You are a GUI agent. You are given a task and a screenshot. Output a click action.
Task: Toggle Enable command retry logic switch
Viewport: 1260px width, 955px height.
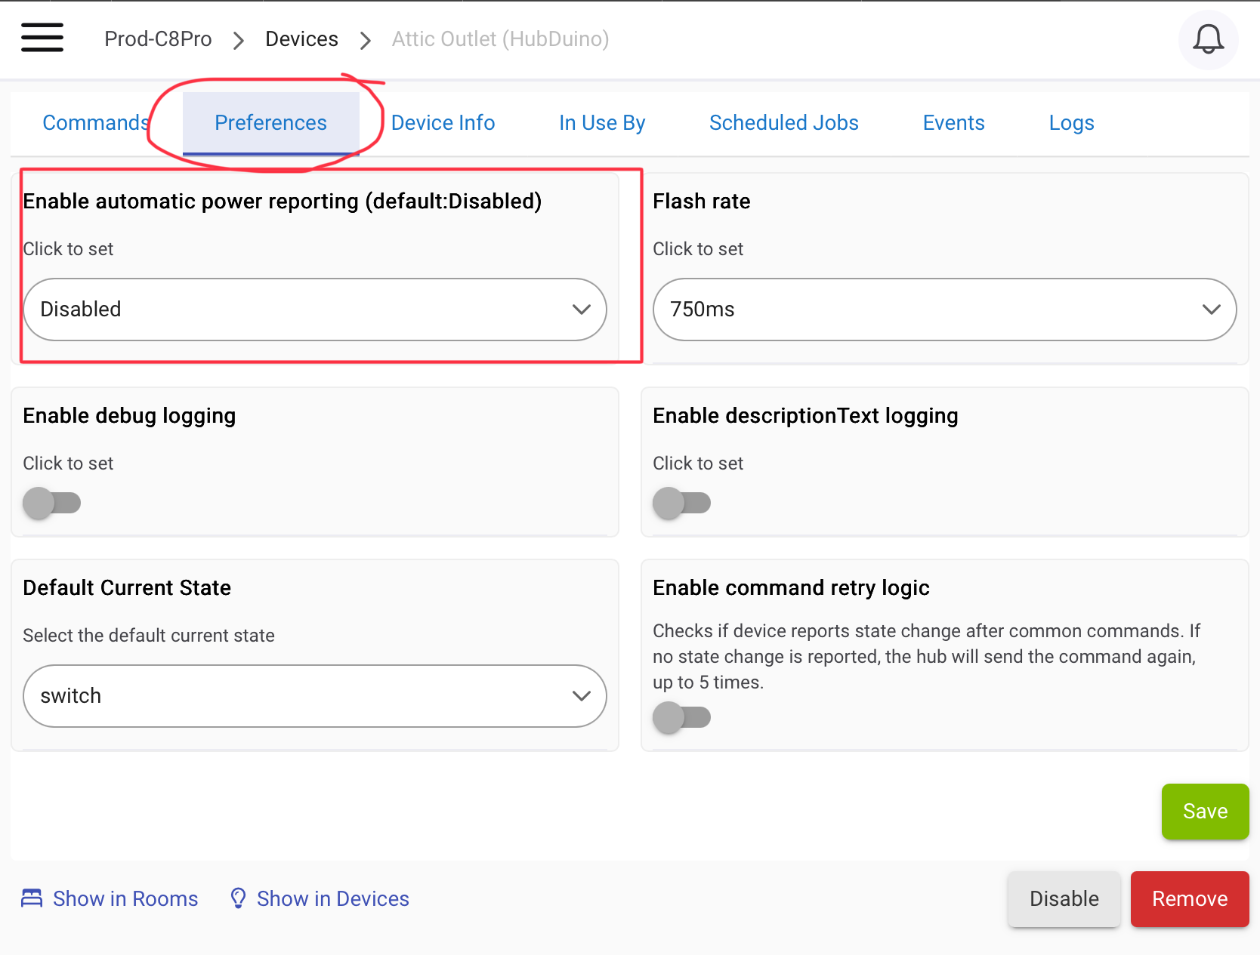(681, 717)
